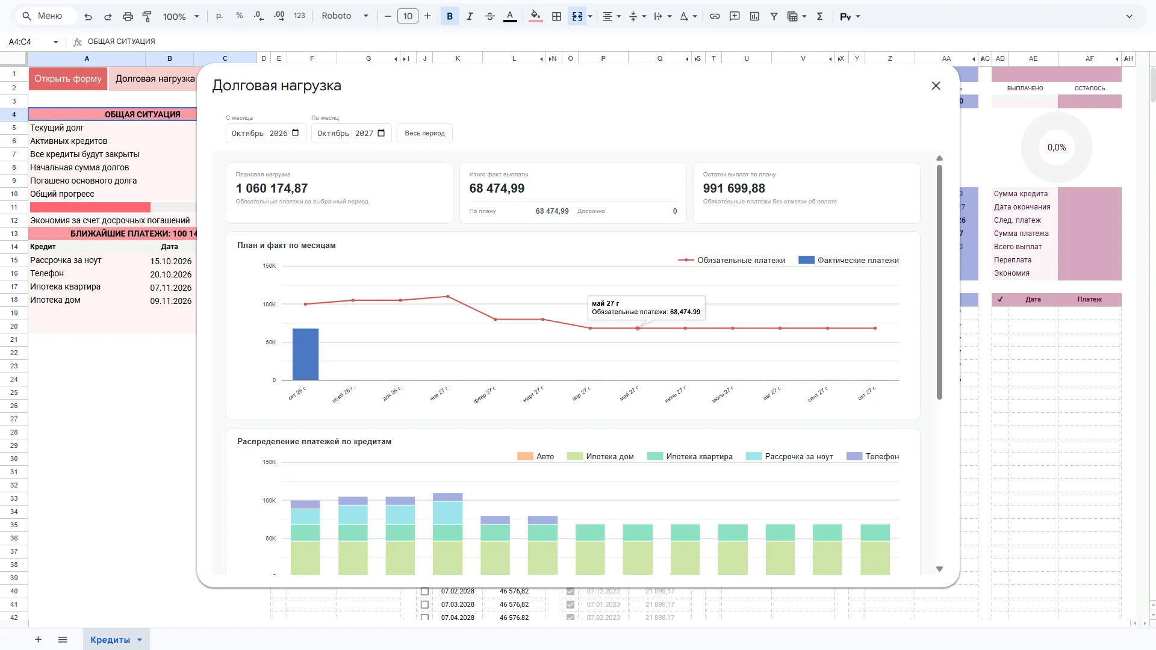Insert a comment
This screenshot has width=1156, height=650.
pos(735,16)
